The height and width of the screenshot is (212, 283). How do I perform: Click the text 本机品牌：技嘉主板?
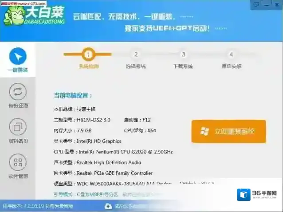click(x=75, y=109)
